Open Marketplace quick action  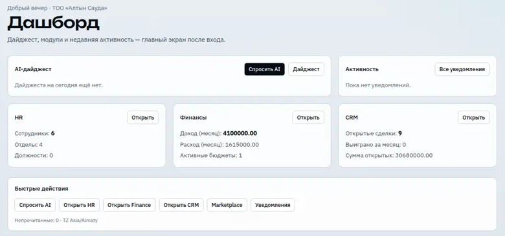227,205
